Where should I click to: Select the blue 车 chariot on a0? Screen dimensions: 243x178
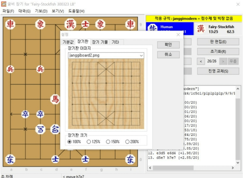[10, 159]
